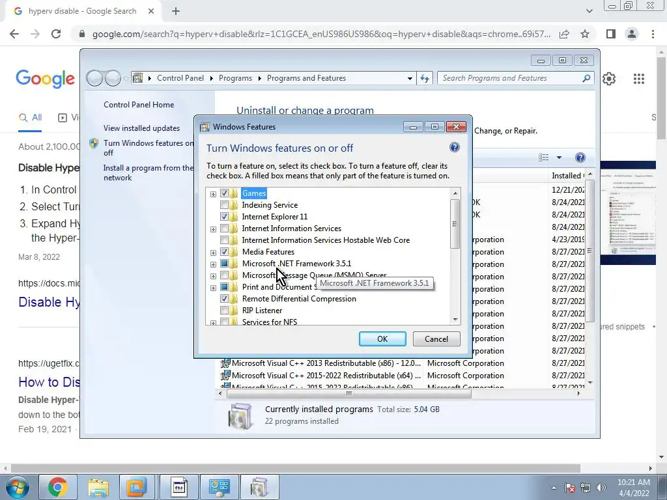Expand the Games tree node
The width and height of the screenshot is (667, 500).
[213, 194]
